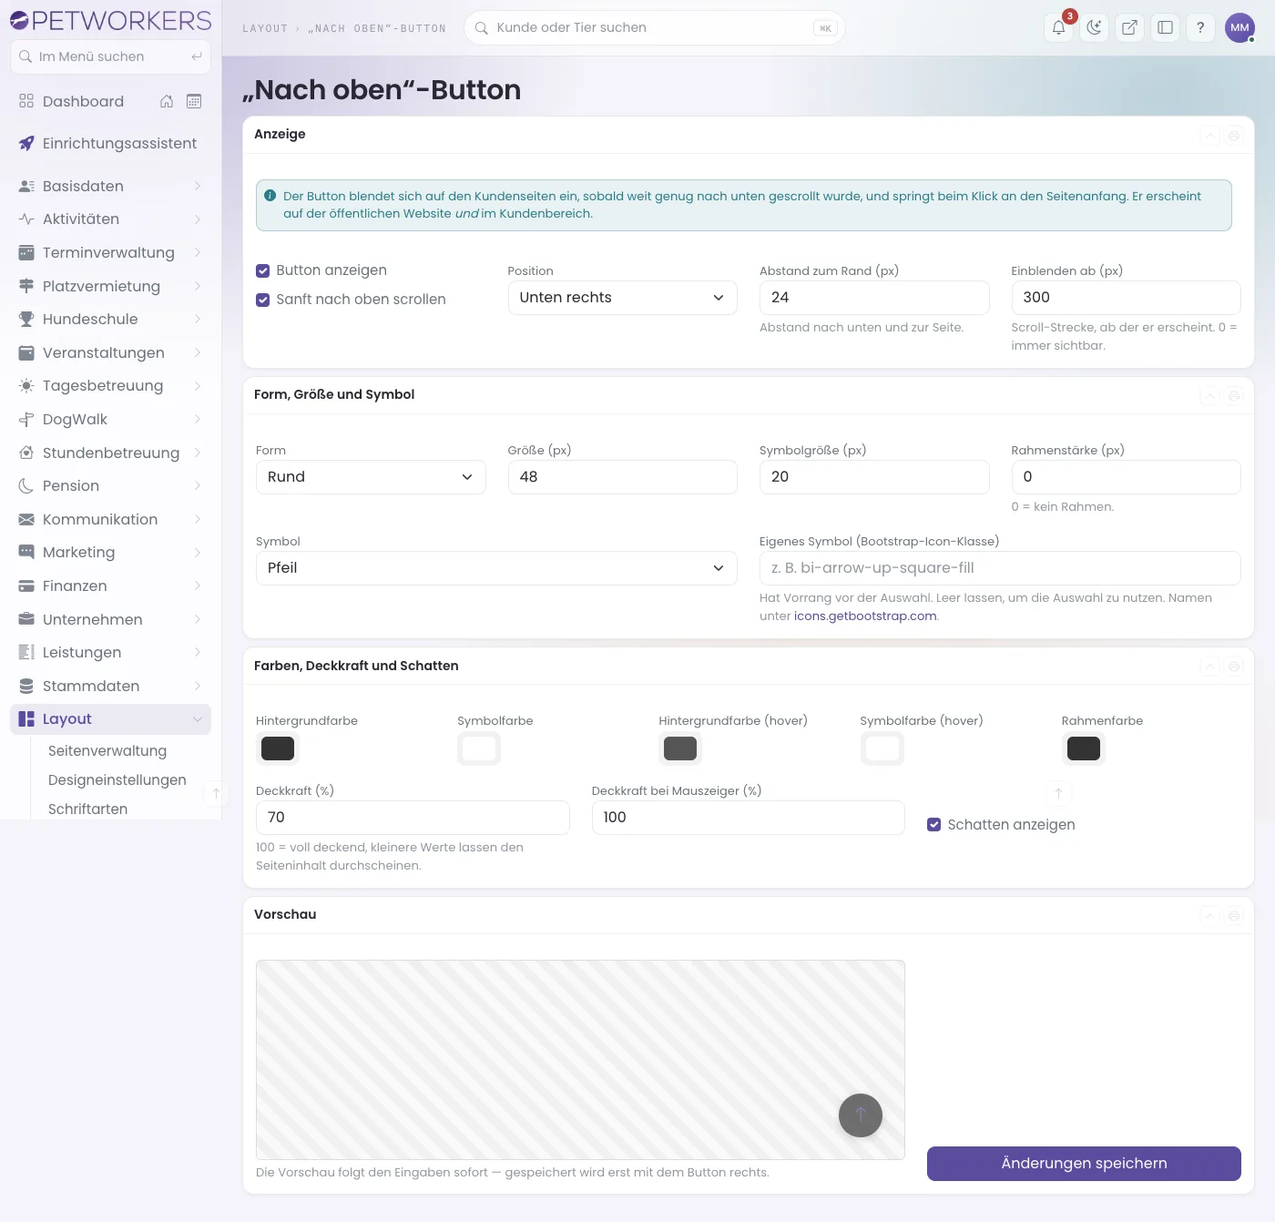
Task: Expand the Hundeschule menu
Action: tap(110, 320)
